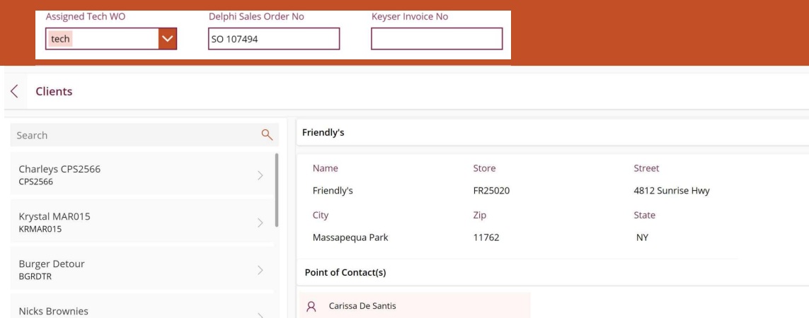Click the chevron on Krystal MAR015 row
The width and height of the screenshot is (809, 318).
[260, 223]
